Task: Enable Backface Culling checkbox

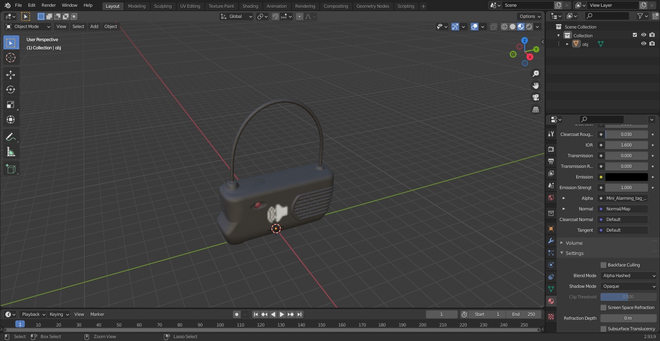Action: (x=603, y=265)
